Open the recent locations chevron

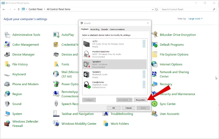coord(15,9)
